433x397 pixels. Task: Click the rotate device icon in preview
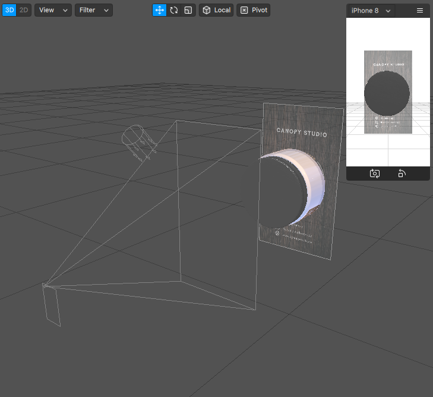402,174
